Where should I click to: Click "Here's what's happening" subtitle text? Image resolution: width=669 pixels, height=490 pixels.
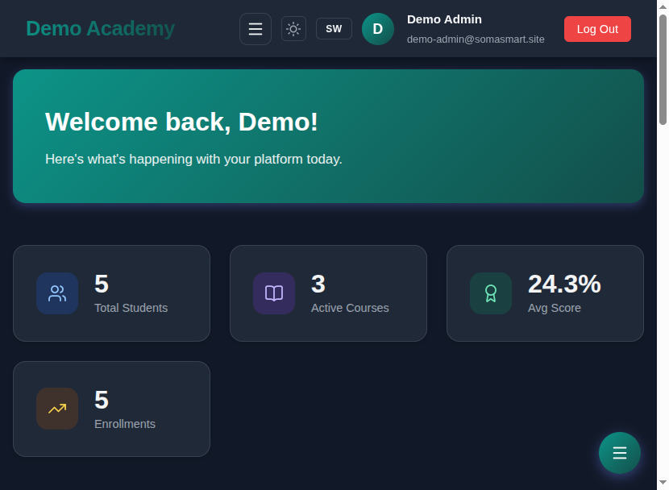coord(193,159)
